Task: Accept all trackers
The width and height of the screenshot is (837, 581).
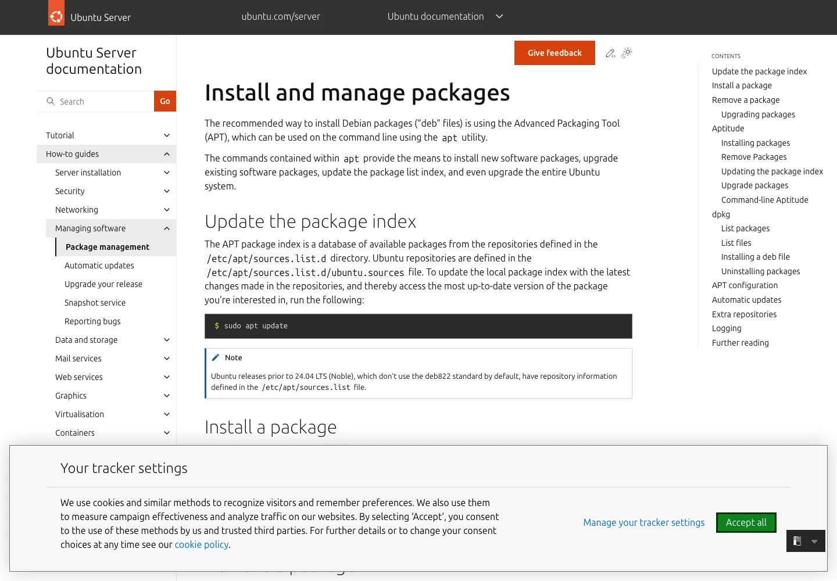Action: pyautogui.click(x=746, y=522)
